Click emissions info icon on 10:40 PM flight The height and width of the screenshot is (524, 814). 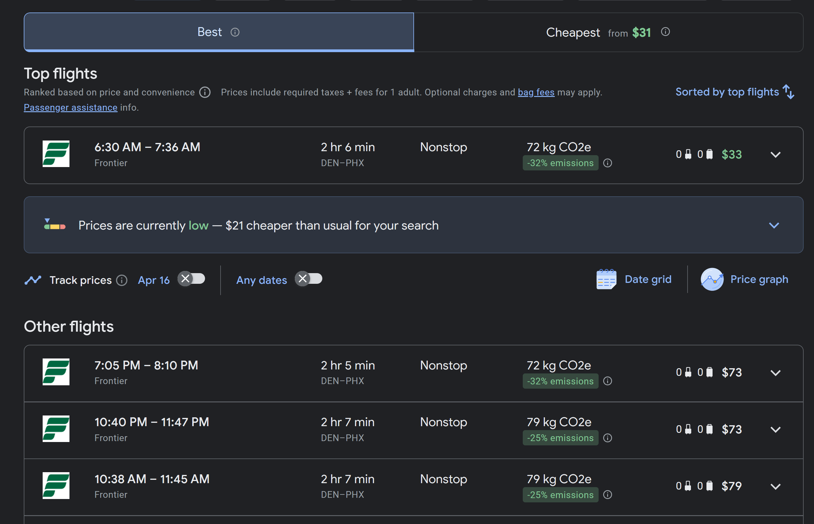click(607, 438)
